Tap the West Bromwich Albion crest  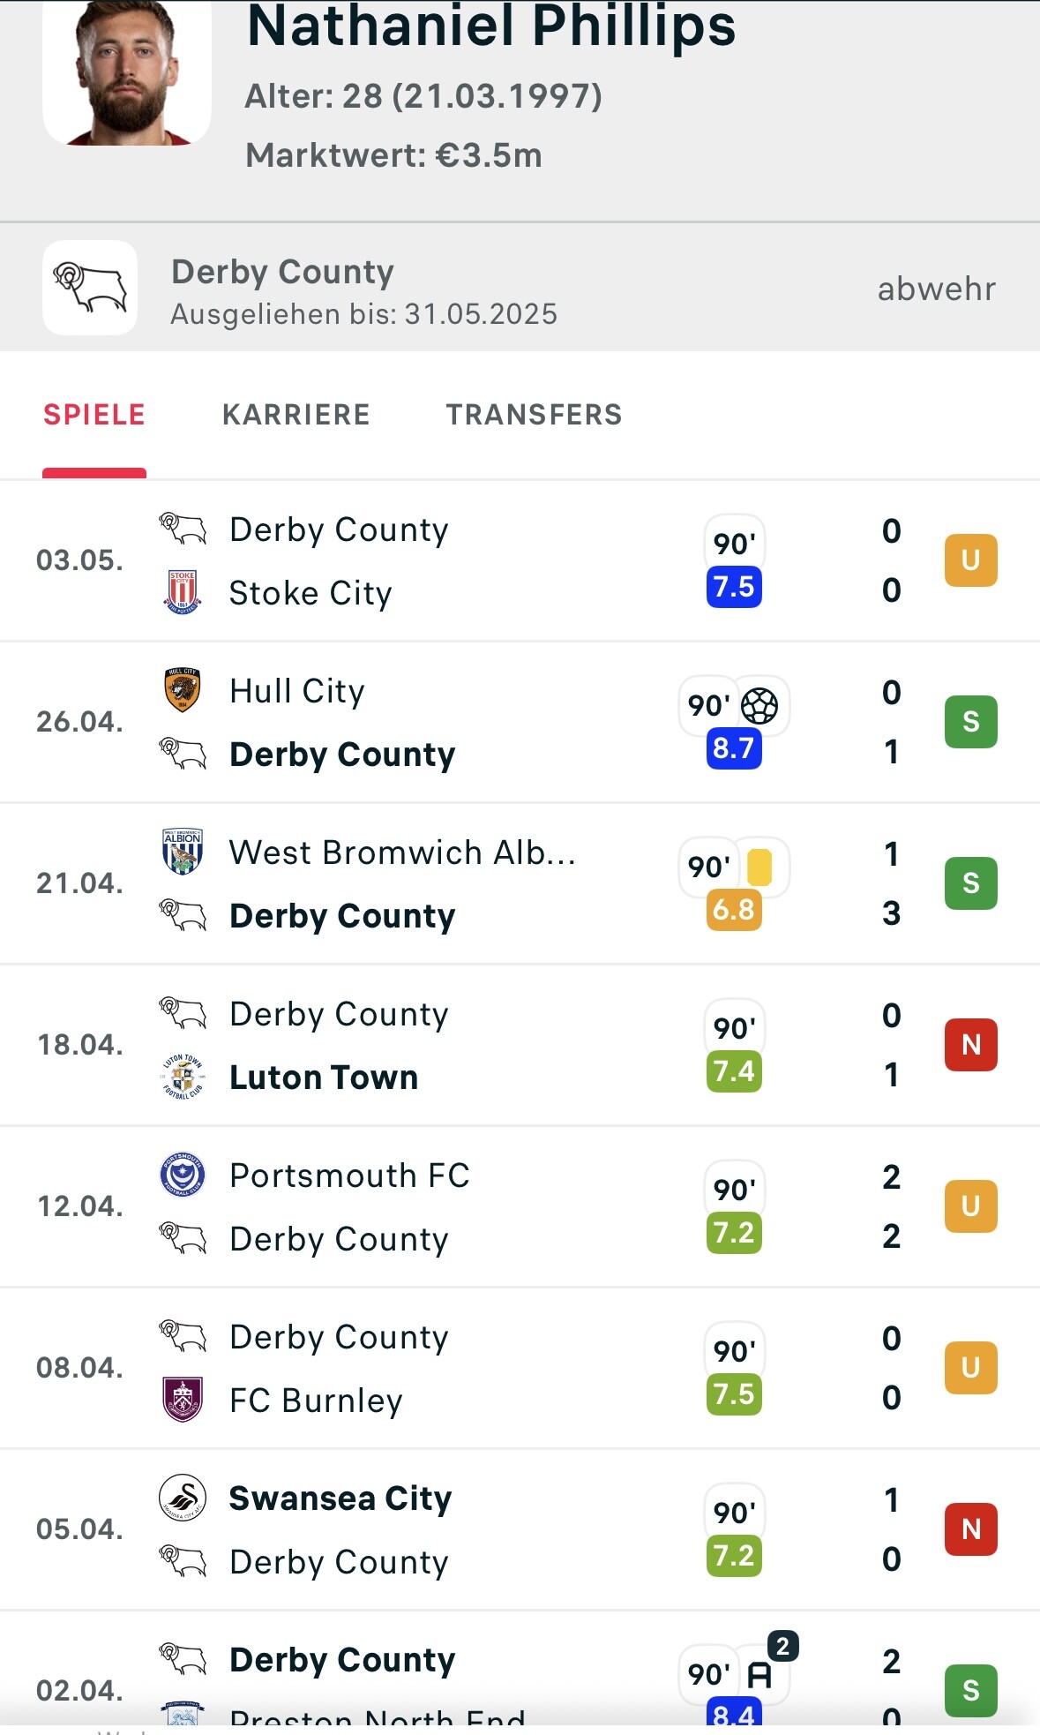pyautogui.click(x=183, y=852)
